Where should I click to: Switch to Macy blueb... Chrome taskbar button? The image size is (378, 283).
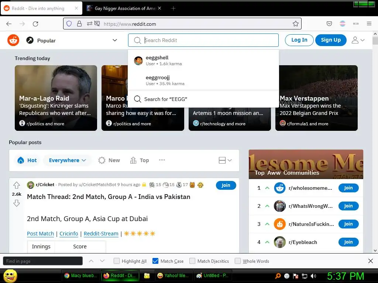[80, 276]
